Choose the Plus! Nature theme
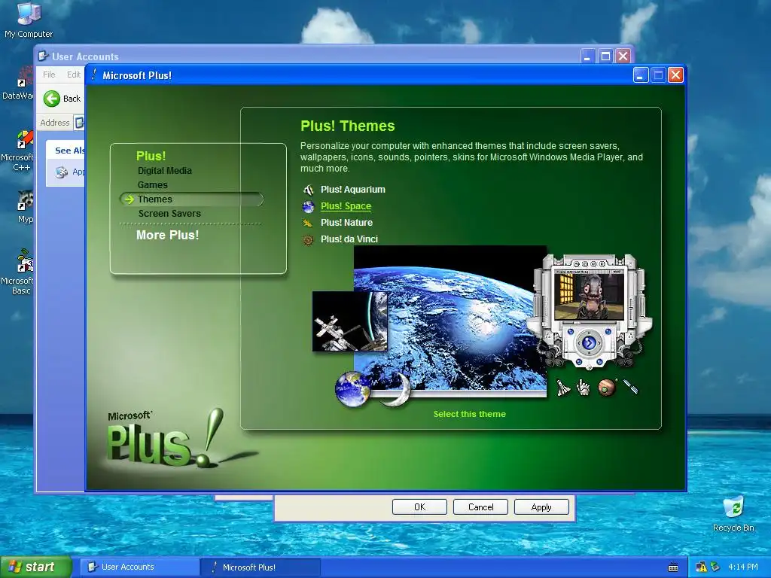The width and height of the screenshot is (771, 578). click(346, 222)
